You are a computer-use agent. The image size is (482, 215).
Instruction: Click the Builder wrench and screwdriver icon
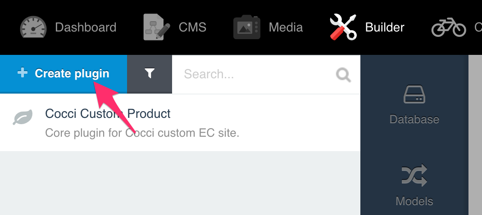tap(343, 27)
